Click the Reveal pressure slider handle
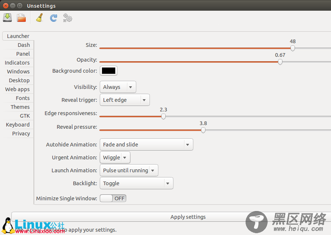Screen dimensions: 331x235 (203, 130)
